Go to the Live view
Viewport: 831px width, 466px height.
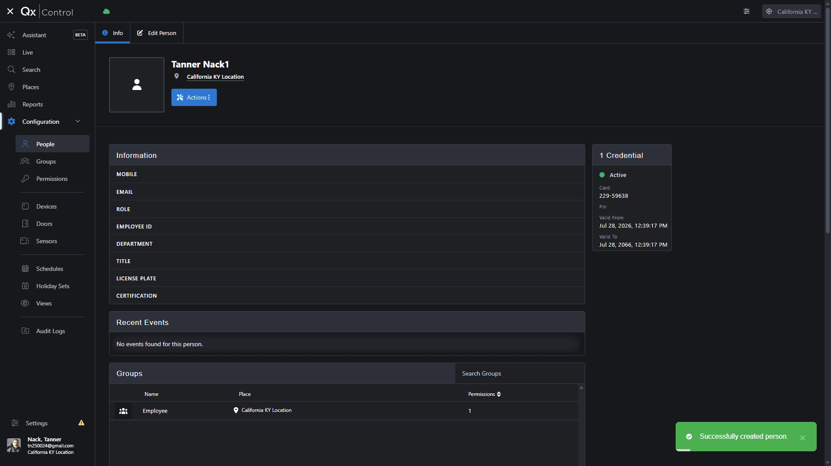[x=47, y=52]
